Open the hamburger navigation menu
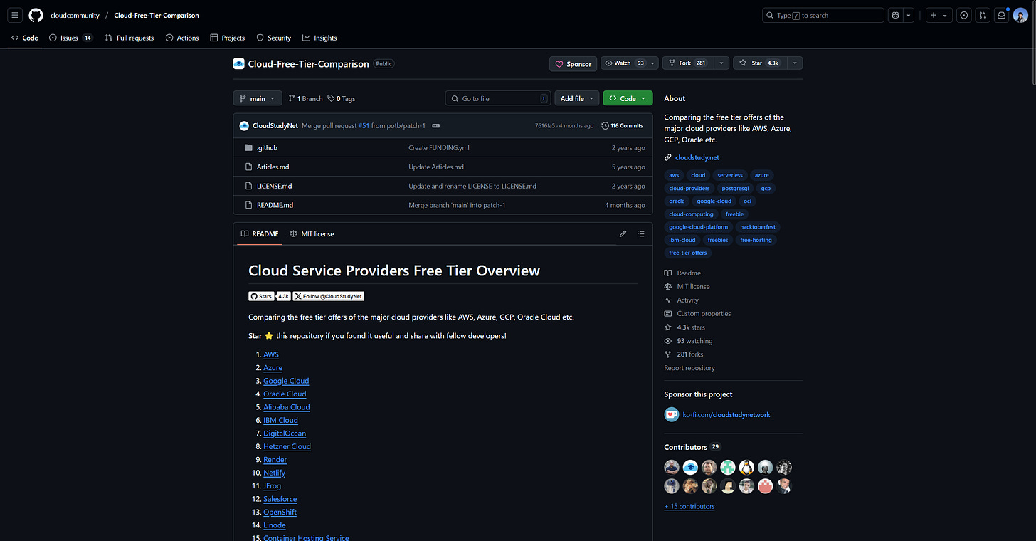 tap(15, 15)
